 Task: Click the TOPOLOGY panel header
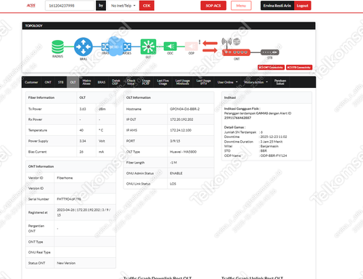coord(168,25)
